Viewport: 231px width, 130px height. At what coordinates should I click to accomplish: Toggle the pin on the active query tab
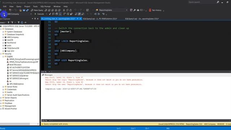pos(78,19)
